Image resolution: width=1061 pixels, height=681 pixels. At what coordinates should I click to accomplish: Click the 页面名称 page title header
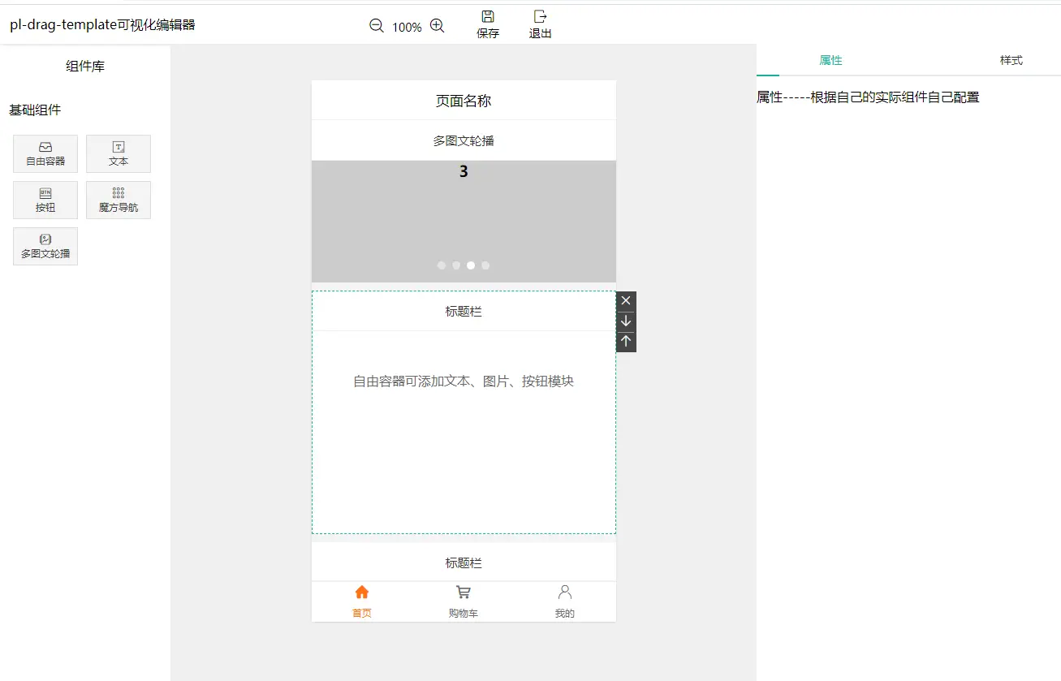tap(464, 101)
